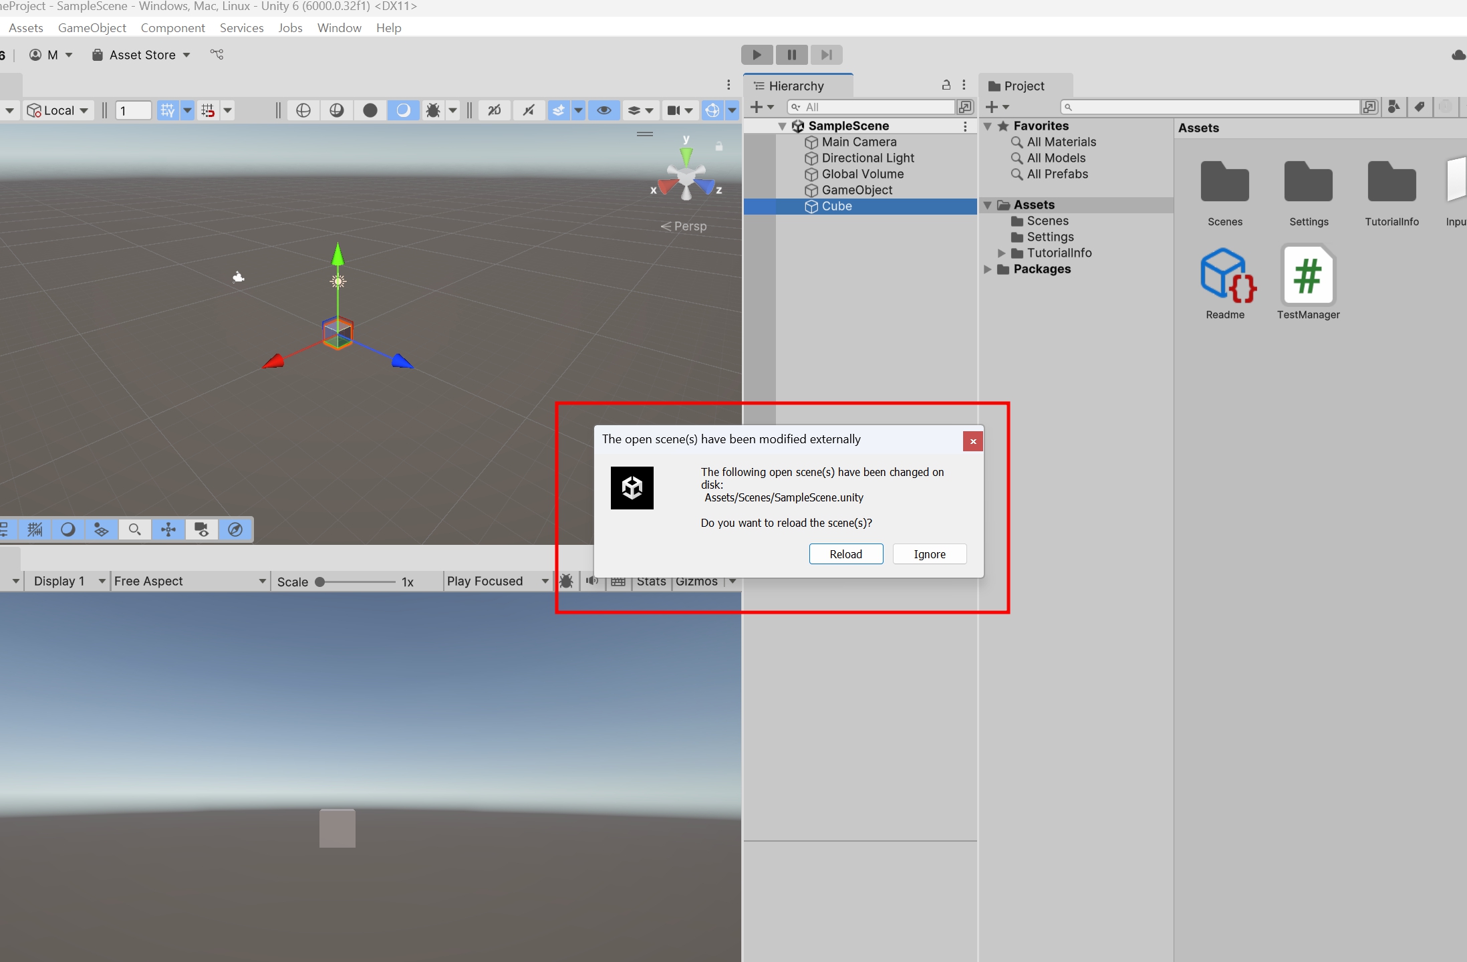The height and width of the screenshot is (962, 1467).
Task: Click the Step frame button
Action: 826,55
